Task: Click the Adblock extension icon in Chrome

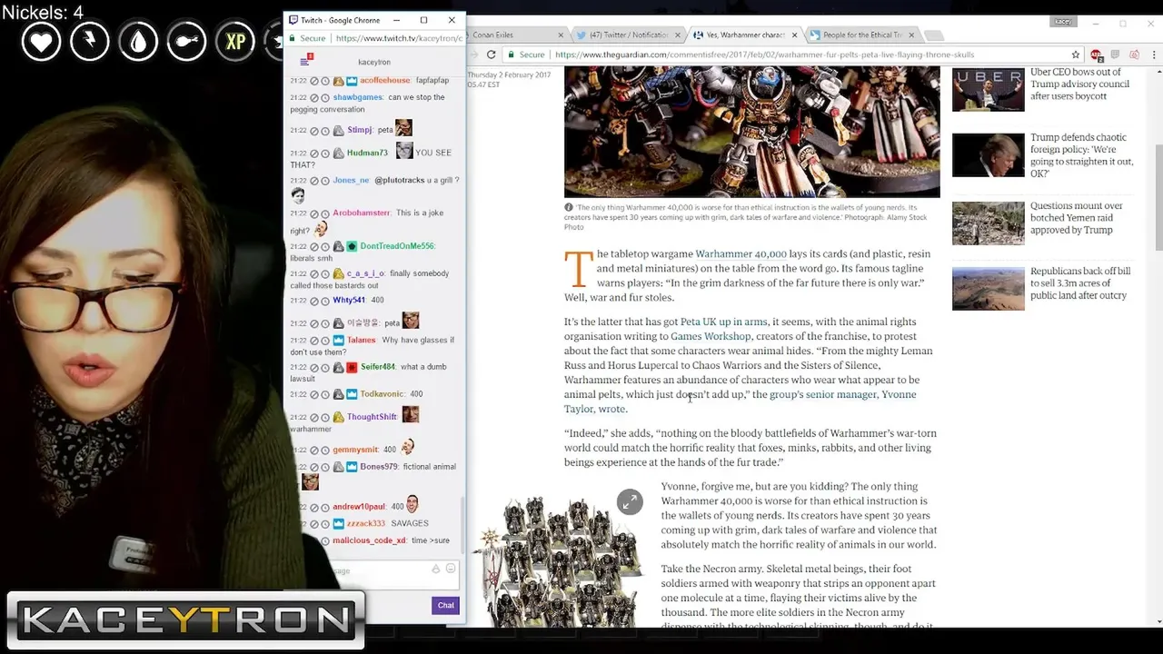Action: tap(1097, 54)
